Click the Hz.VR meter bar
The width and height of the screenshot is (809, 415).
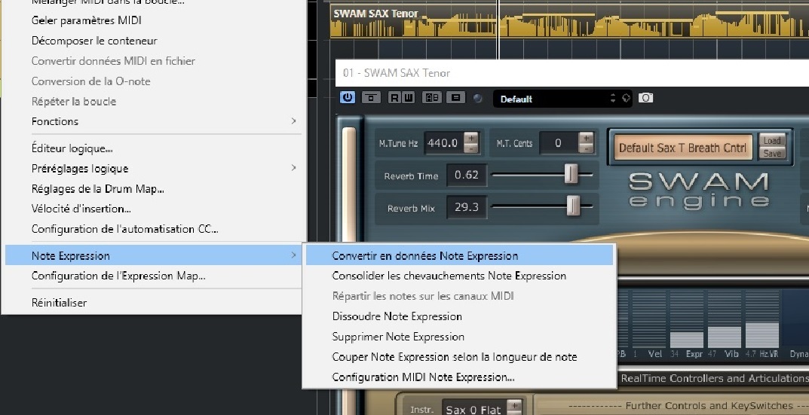pos(762,319)
